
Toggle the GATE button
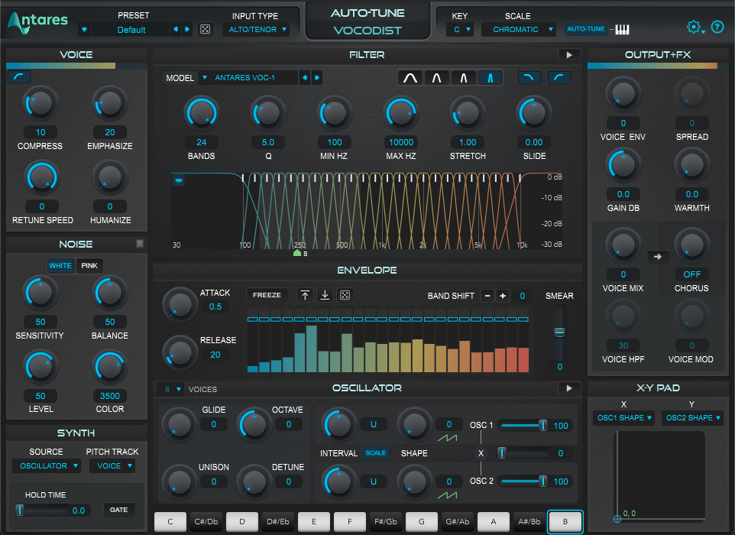(118, 510)
